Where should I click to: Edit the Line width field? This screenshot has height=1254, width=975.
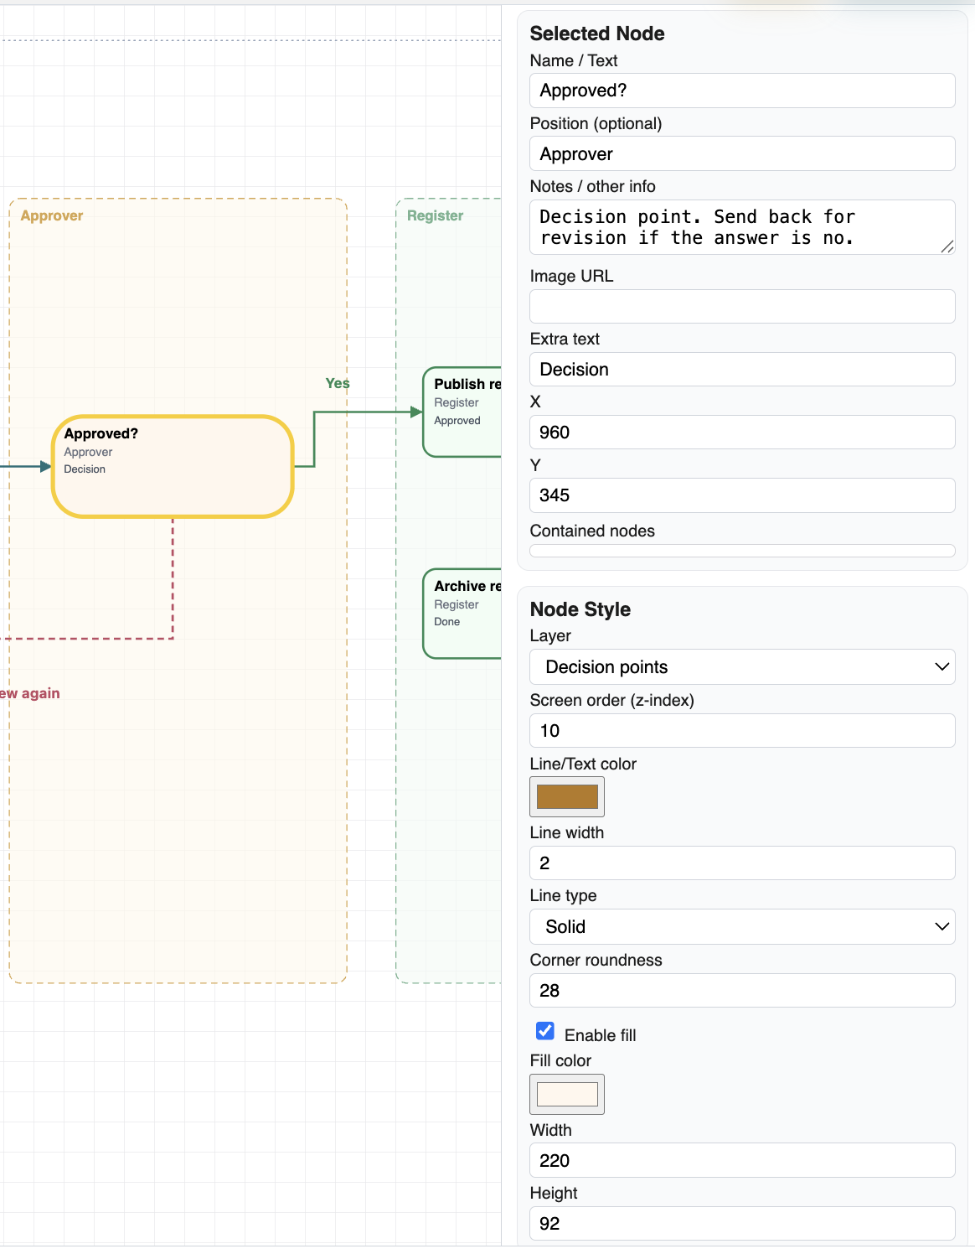click(742, 863)
